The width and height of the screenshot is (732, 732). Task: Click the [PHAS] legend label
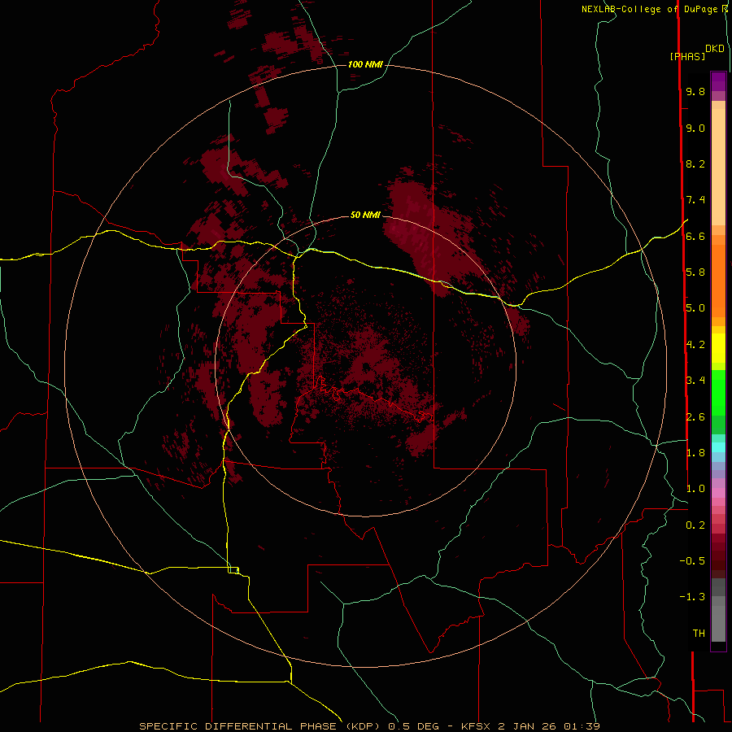687,56
